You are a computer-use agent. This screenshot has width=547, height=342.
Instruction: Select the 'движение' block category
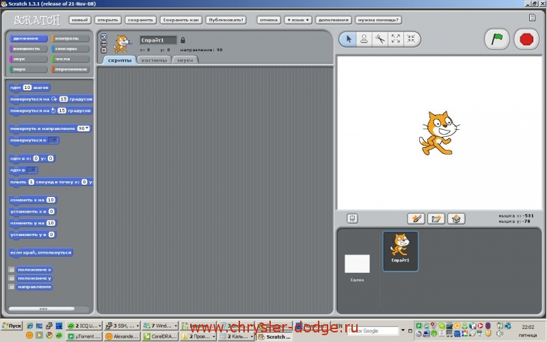(29, 38)
